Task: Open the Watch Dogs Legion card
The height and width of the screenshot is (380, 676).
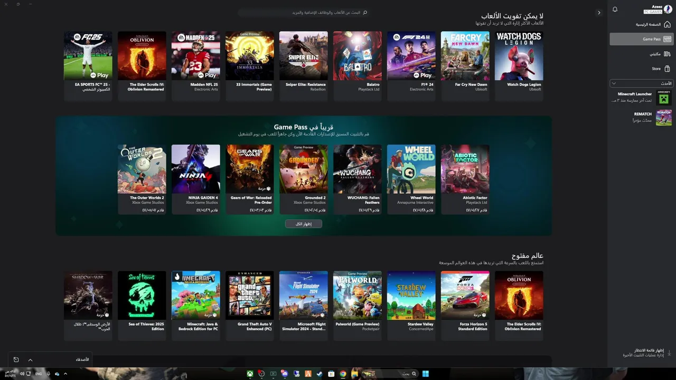Action: coord(519,65)
